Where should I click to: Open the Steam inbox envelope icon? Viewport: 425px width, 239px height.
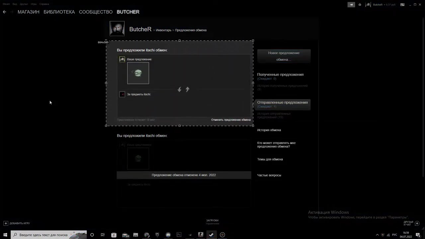point(360,5)
